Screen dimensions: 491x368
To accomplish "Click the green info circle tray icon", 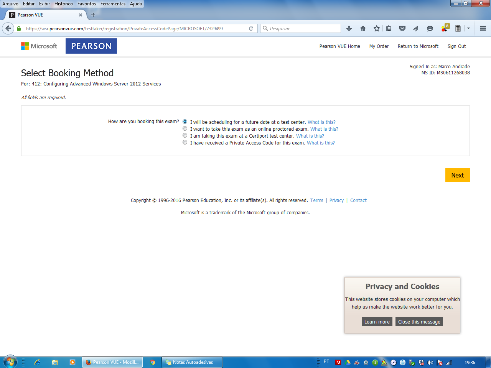I will coord(375,362).
